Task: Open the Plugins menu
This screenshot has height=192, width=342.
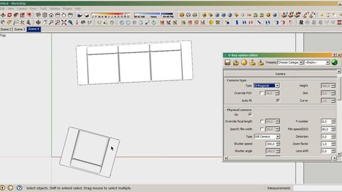Action: [x=67, y=9]
